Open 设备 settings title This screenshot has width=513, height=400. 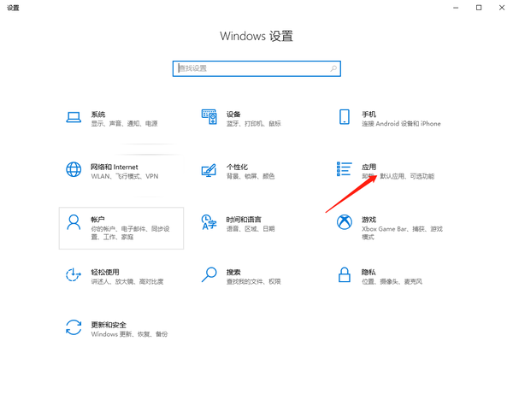(x=233, y=115)
